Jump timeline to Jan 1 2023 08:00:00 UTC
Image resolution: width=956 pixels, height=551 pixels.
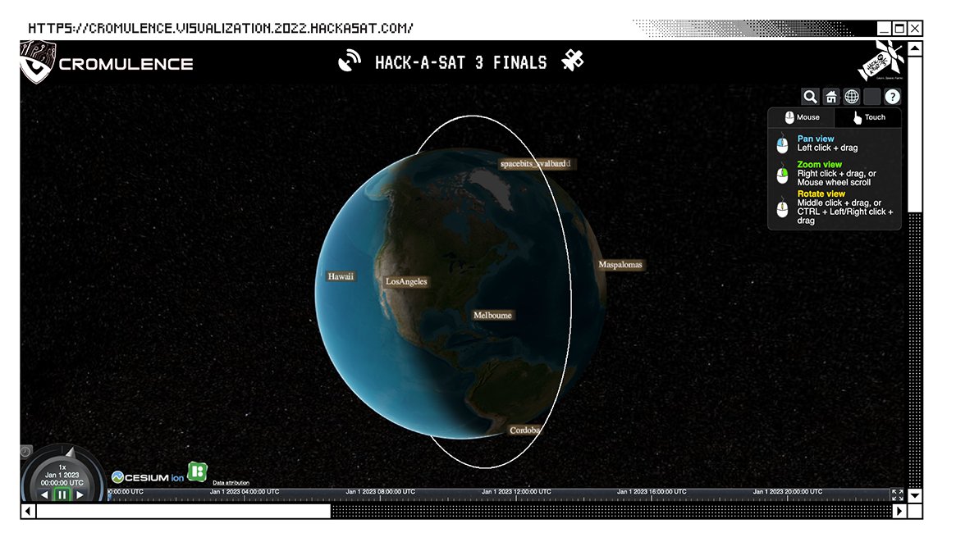(381, 492)
